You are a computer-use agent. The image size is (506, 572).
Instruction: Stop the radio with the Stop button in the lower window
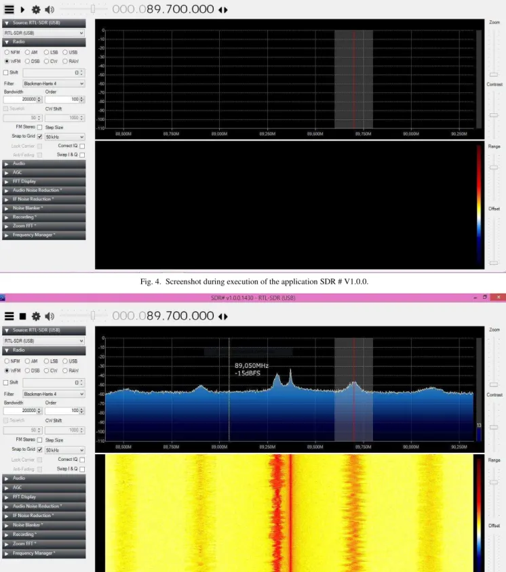click(22, 316)
